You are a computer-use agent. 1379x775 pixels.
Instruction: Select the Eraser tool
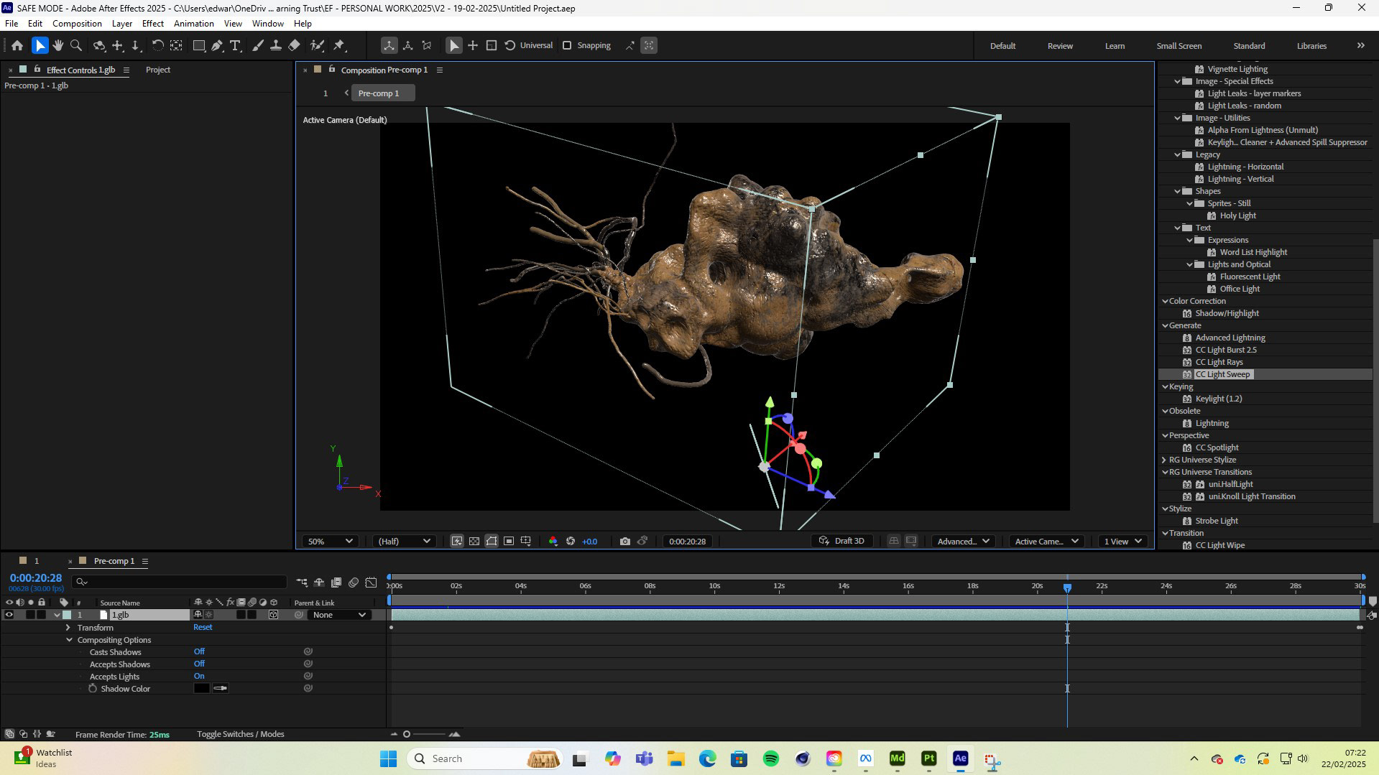click(295, 45)
